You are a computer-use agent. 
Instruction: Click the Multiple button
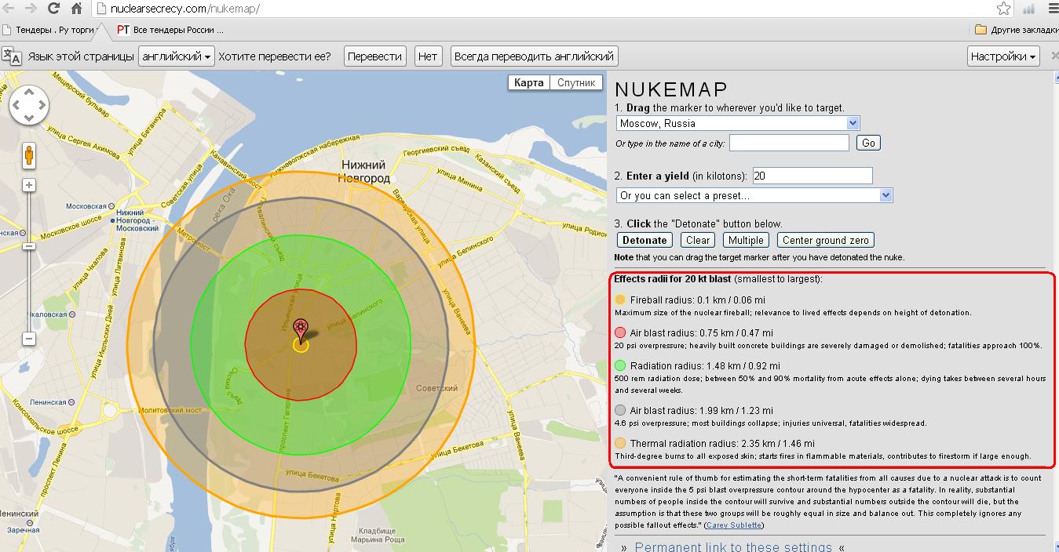746,240
